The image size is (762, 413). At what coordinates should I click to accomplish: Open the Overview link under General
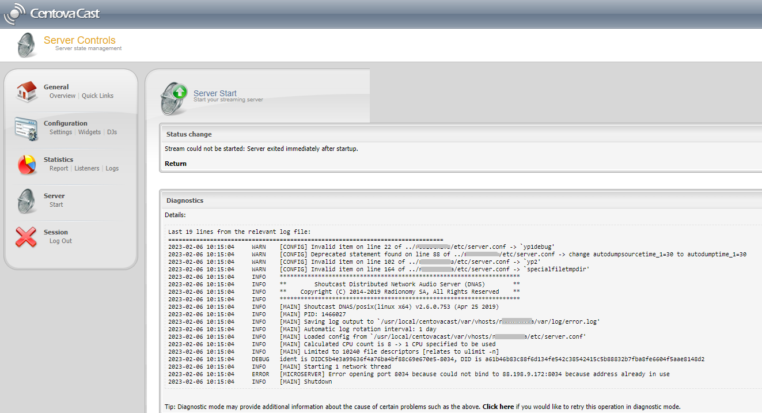(x=62, y=96)
